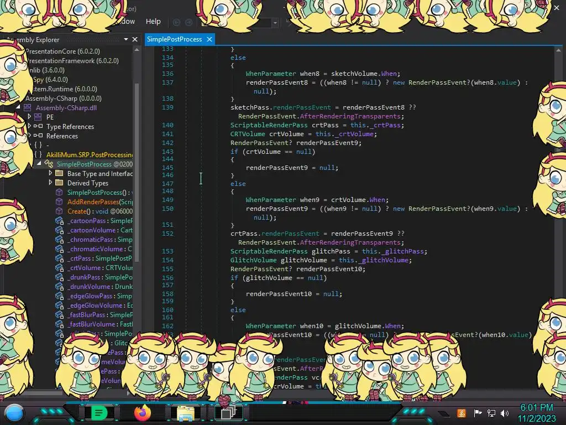Click the _crtPass reference on line 140
Viewport: 566px width, 425px height.
click(385, 125)
